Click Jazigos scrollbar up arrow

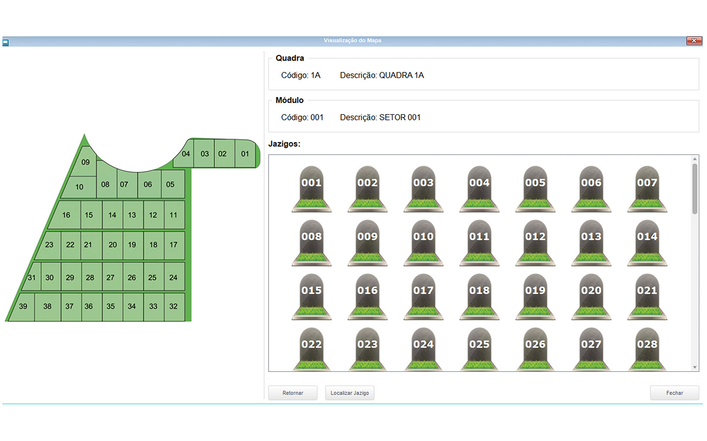(695, 159)
